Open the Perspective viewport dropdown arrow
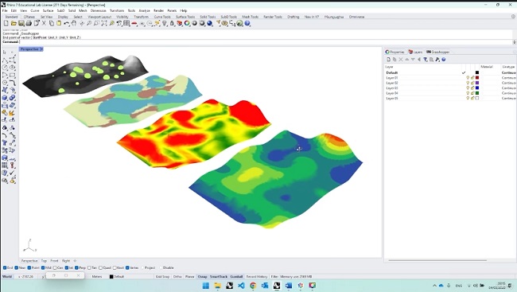Viewport: 517px width, 292px height. tap(41, 49)
